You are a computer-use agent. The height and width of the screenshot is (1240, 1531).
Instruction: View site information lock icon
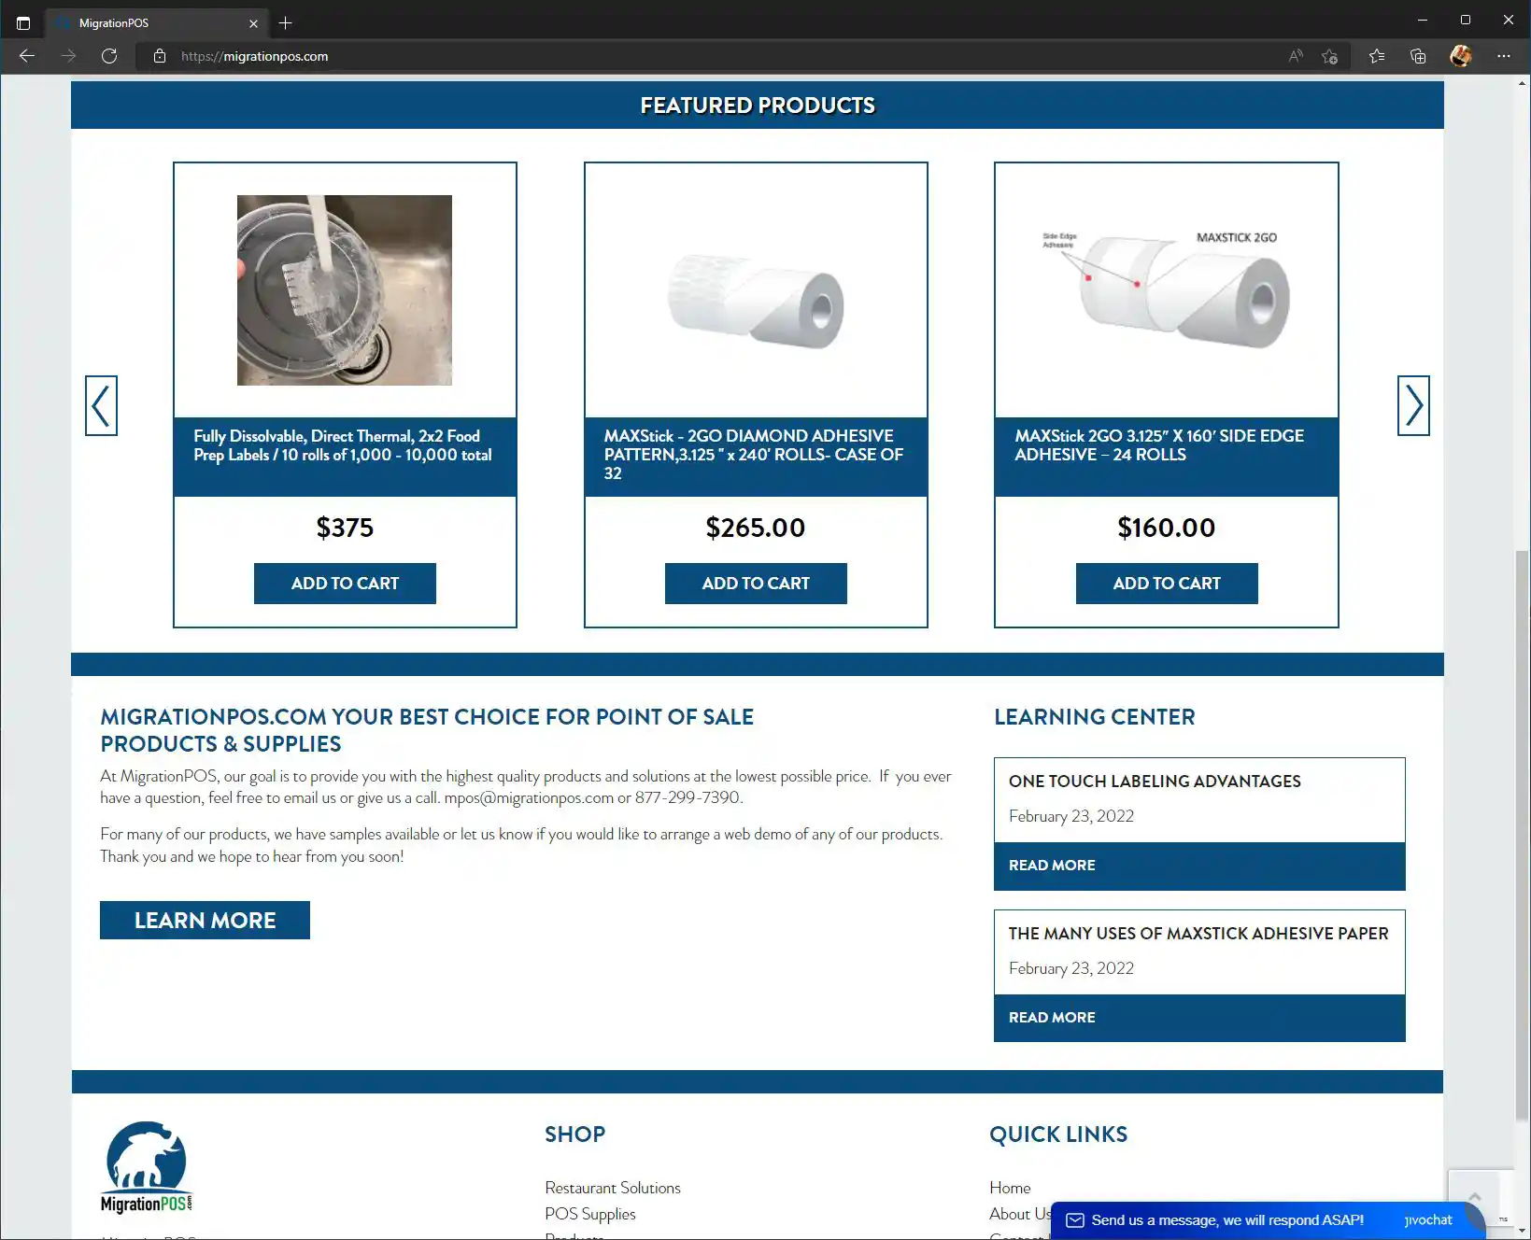click(x=160, y=56)
